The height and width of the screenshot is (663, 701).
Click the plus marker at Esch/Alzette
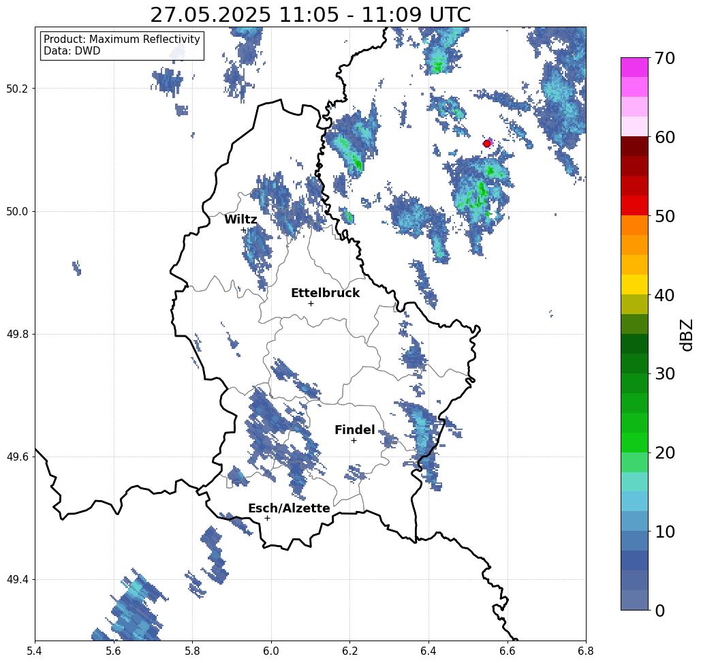click(267, 518)
